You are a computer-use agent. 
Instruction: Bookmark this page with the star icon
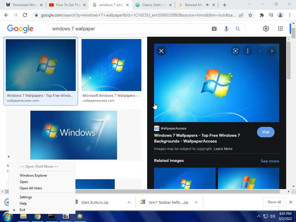coord(250,15)
